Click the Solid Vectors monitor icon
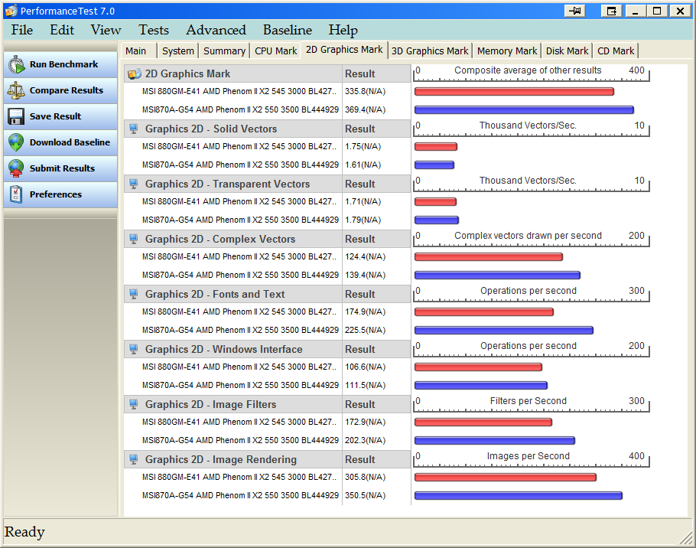The width and height of the screenshot is (696, 548). tap(133, 129)
